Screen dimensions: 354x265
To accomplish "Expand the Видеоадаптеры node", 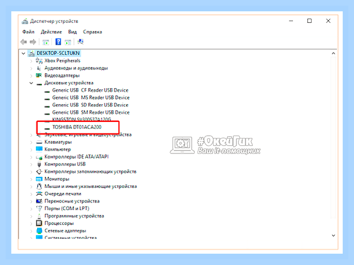I will (31, 76).
